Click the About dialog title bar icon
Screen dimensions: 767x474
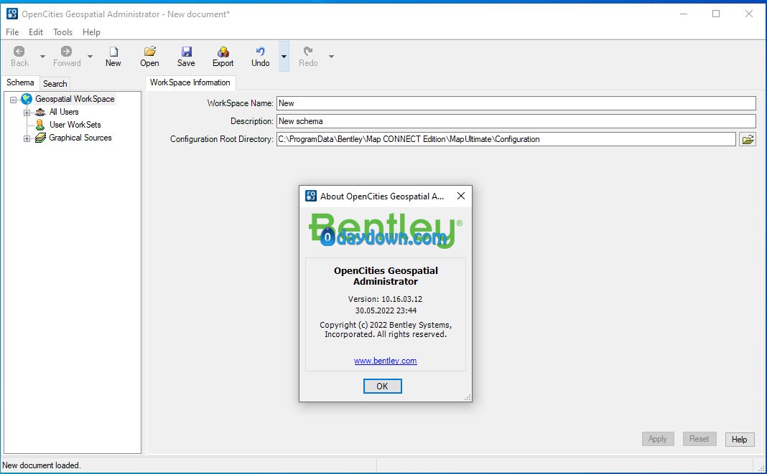pos(311,196)
